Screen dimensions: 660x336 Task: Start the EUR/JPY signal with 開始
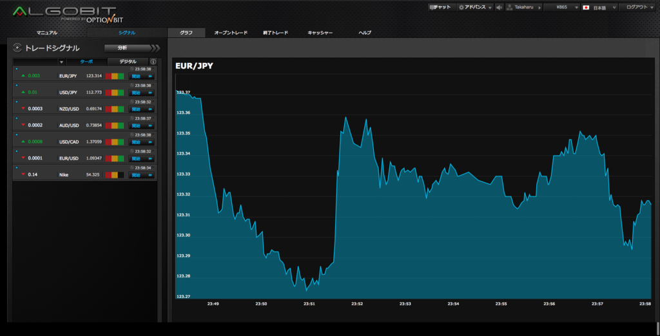(141, 76)
